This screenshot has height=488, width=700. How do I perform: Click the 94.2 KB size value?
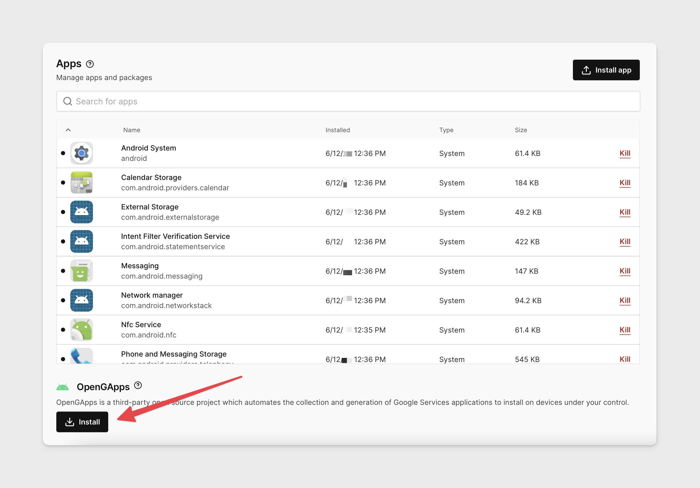(x=528, y=301)
